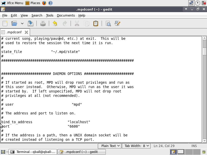Click the vertical scrollbar thumb
This screenshot has height=155, width=207.
pyautogui.click(x=204, y=51)
